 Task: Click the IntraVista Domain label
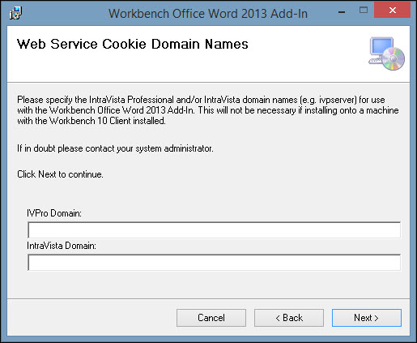tap(62, 246)
